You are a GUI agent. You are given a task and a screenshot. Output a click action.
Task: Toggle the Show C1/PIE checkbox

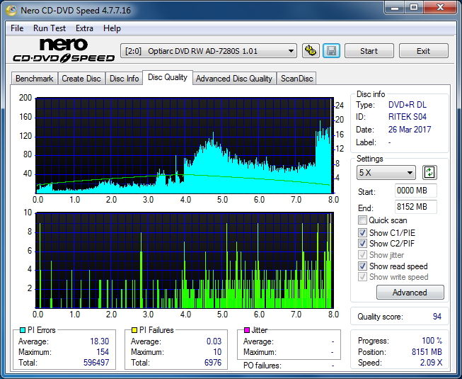point(363,232)
